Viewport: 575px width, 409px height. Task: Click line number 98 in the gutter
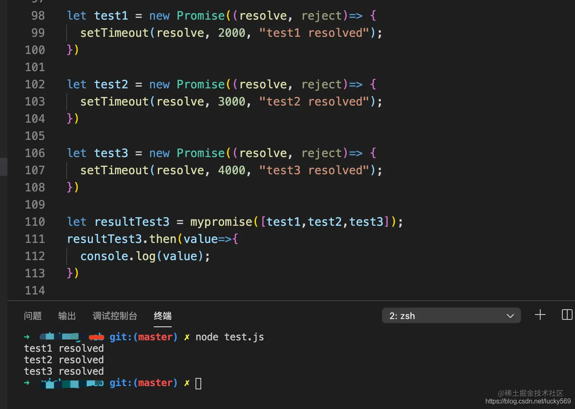(38, 16)
